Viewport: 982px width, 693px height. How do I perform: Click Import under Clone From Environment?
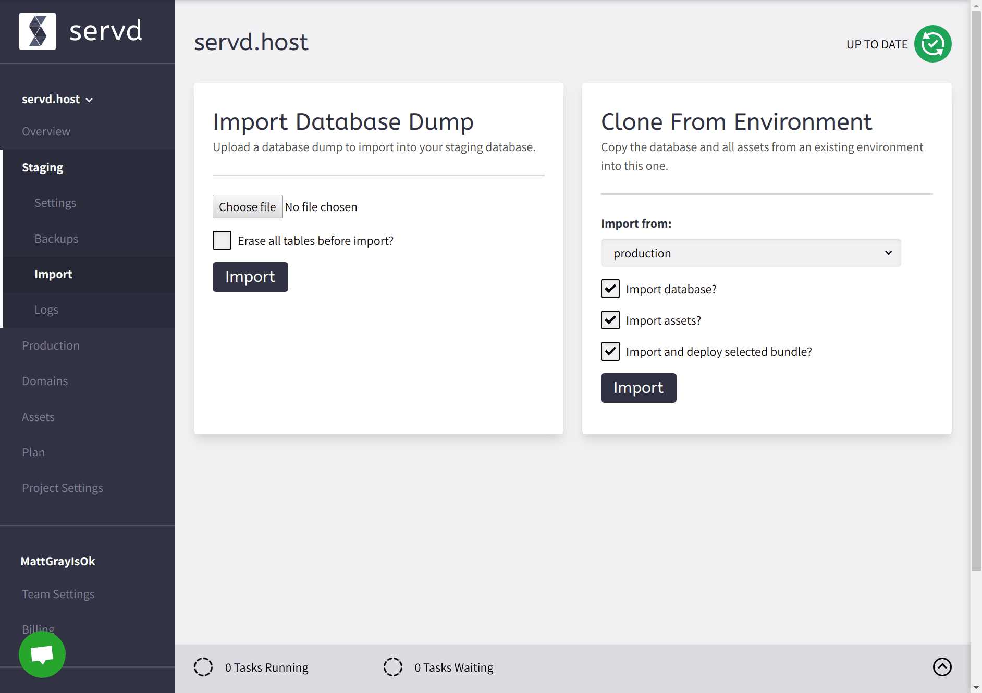(x=639, y=388)
